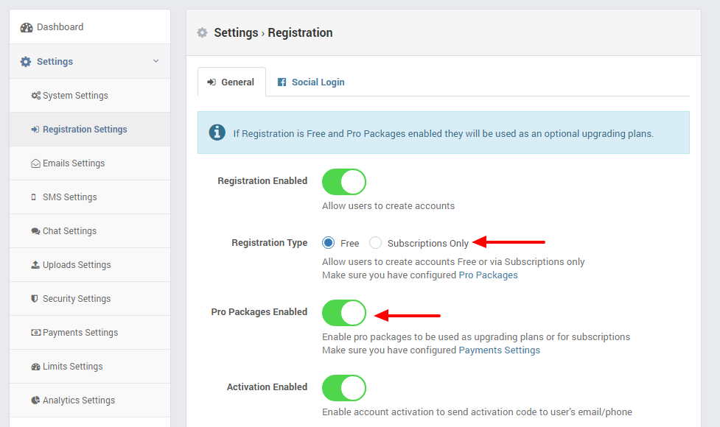Click the Emails Settings envelope icon
The image size is (720, 427).
(x=35, y=163)
